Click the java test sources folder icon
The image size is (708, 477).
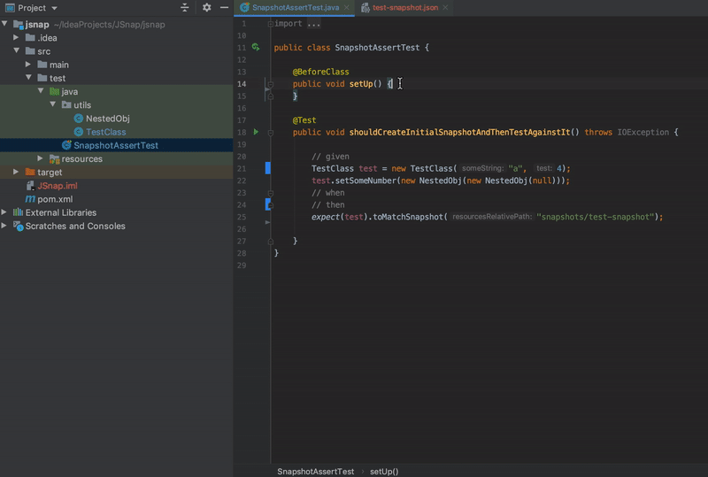pos(55,92)
